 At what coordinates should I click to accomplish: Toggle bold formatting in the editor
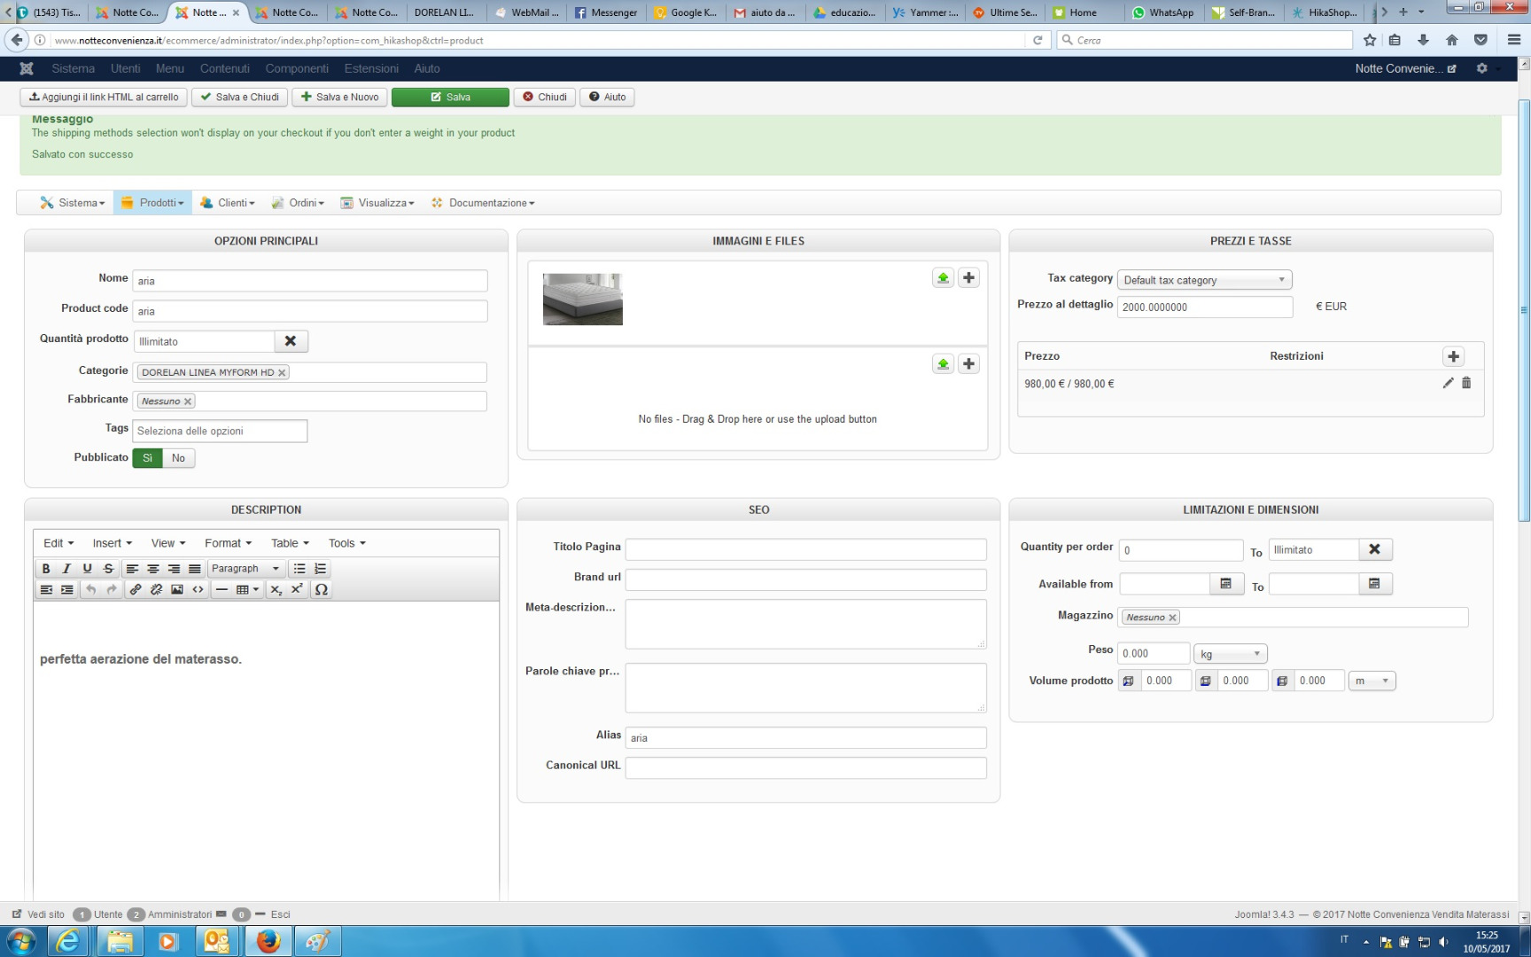[46, 569]
